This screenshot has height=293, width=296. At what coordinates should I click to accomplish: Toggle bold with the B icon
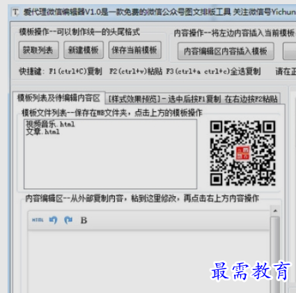click(x=84, y=220)
